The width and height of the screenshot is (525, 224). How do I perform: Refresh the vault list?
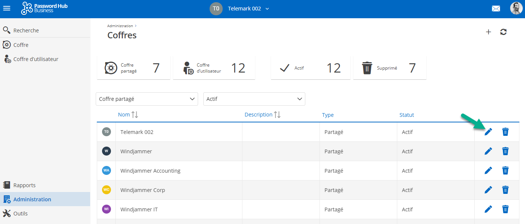(x=503, y=32)
